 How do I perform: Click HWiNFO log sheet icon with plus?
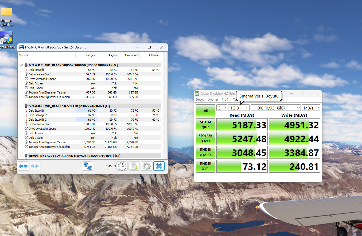click(x=134, y=166)
